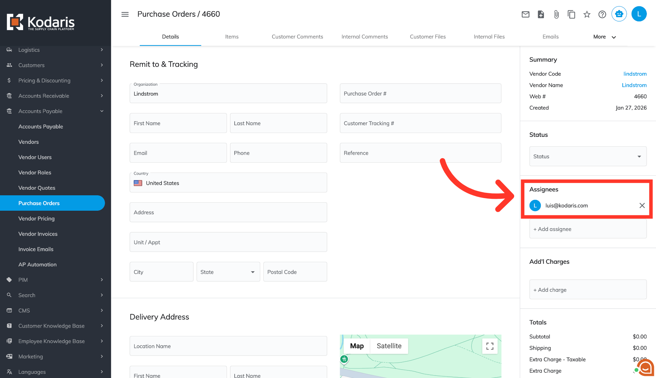Click the map location pin marker
656x378 pixels.
(x=344, y=359)
